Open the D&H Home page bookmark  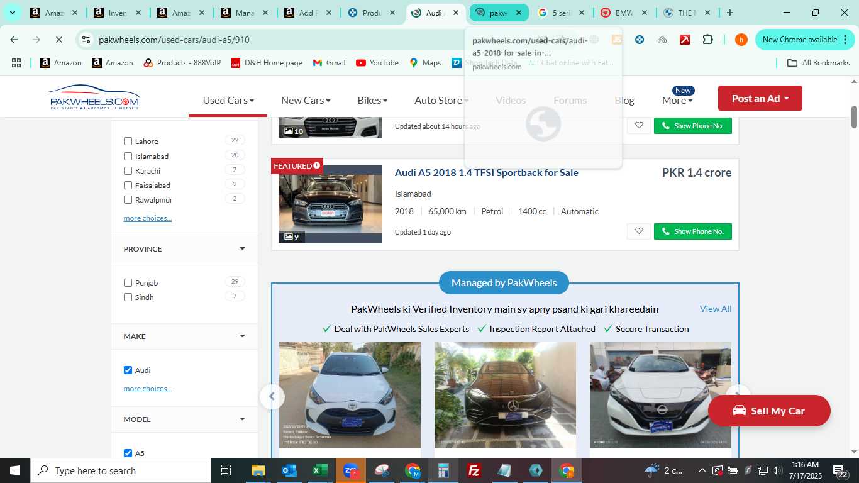point(267,63)
